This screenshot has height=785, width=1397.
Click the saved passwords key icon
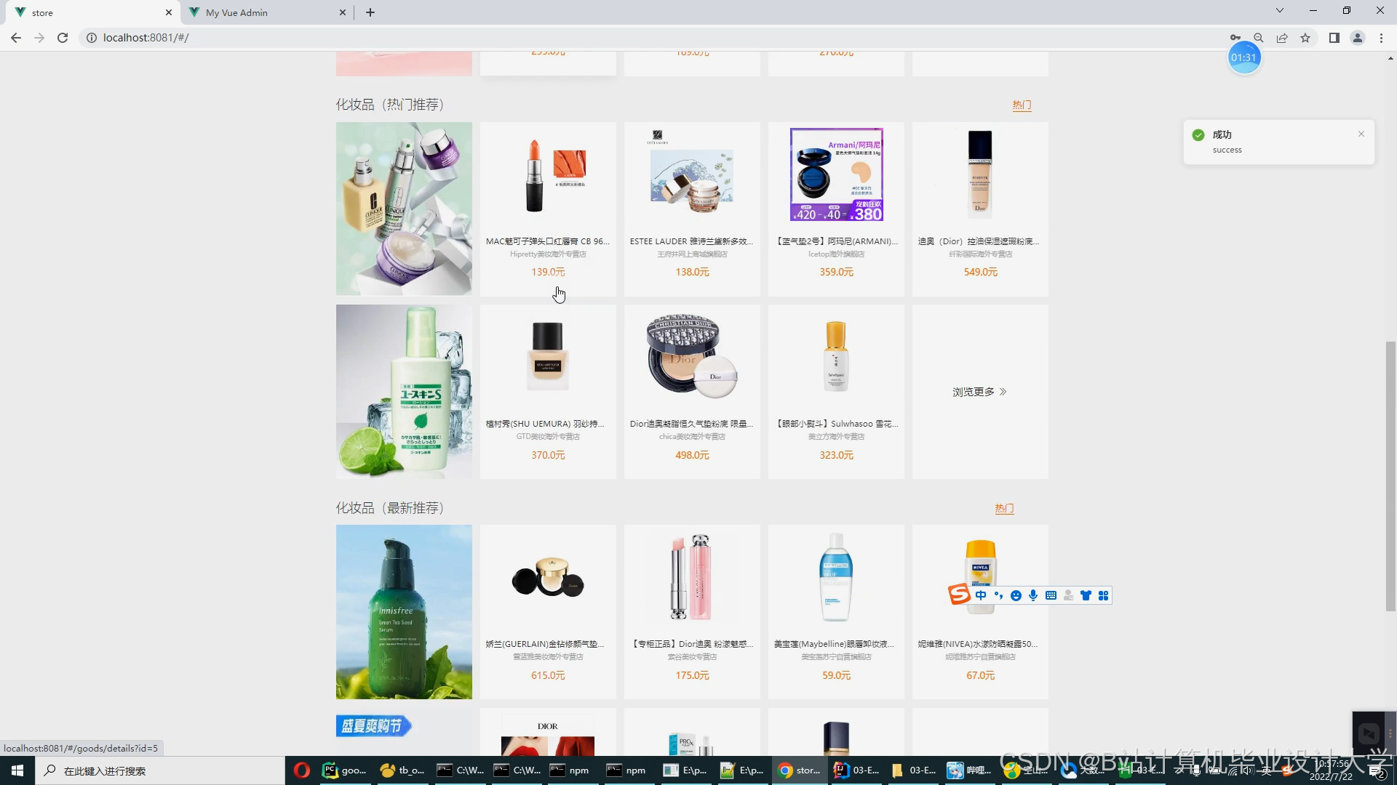1235,38
